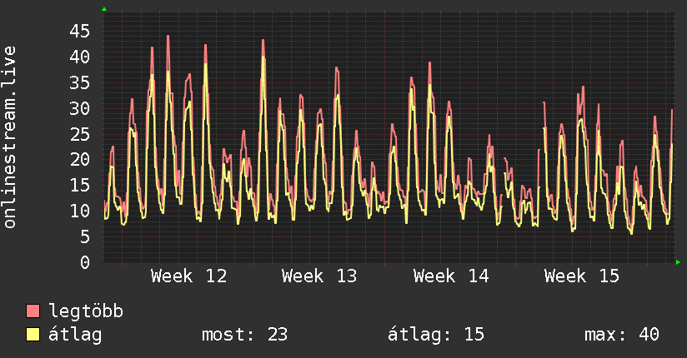The height and width of the screenshot is (358, 687).
Task: Click the 15 y-axis tick label
Action: (80, 185)
